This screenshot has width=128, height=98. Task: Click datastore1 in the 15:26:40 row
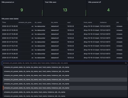[55, 34]
